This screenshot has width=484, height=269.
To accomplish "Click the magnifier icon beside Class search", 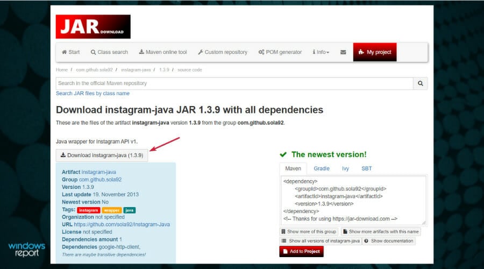I will pyautogui.click(x=93, y=52).
